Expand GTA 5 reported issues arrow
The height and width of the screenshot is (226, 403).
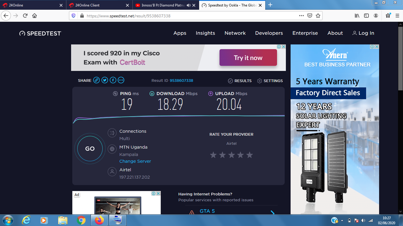pyautogui.click(x=273, y=212)
